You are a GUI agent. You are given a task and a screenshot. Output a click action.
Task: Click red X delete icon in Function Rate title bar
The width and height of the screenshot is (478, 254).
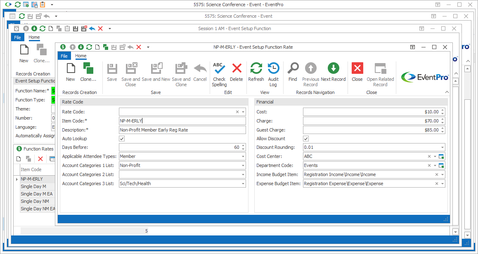point(139,47)
